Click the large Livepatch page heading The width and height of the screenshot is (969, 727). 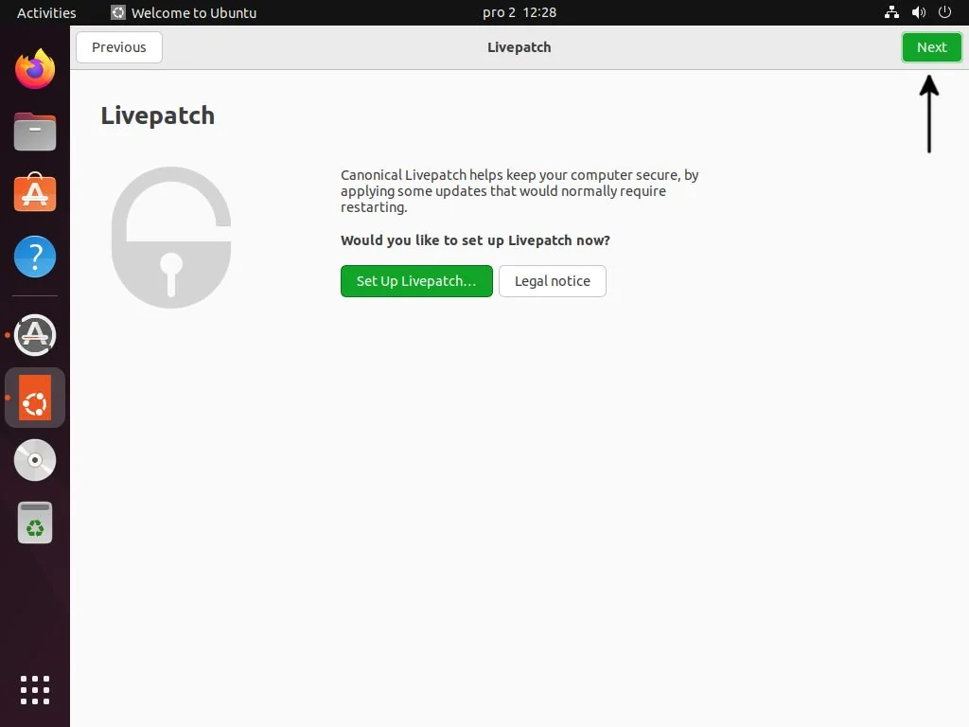158,116
